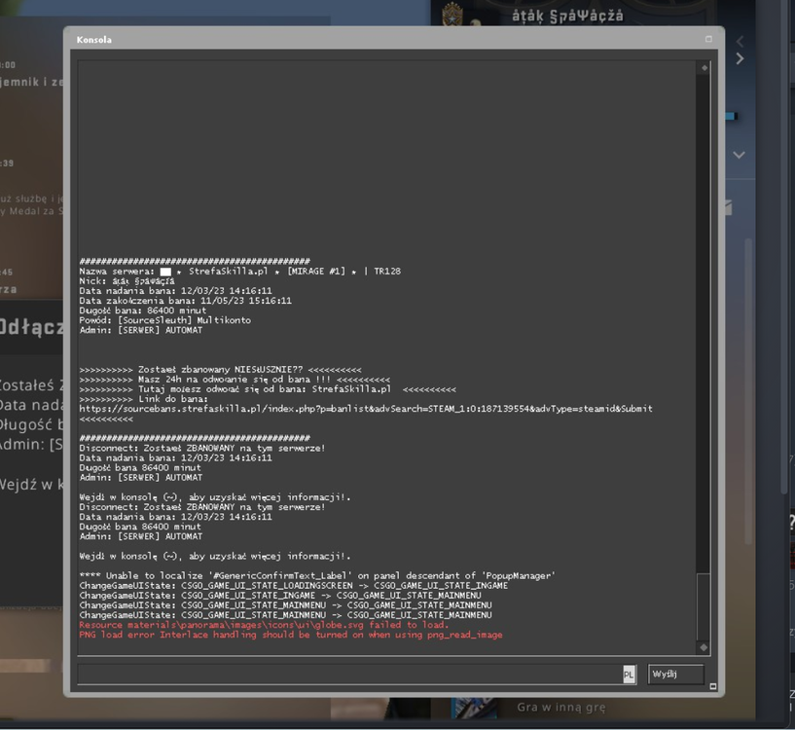The image size is (795, 730).
Task: Click the PL keyboard language indicator
Action: [x=629, y=675]
